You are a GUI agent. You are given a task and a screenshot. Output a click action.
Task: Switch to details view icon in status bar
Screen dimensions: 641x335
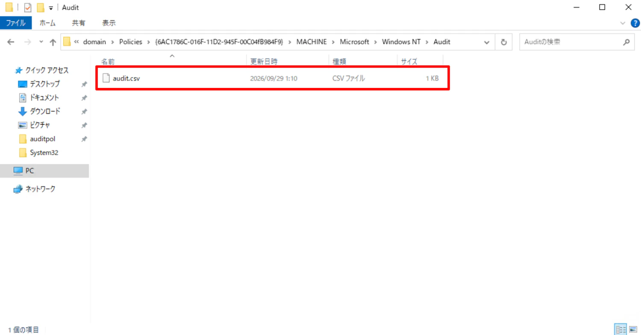pyautogui.click(x=620, y=329)
